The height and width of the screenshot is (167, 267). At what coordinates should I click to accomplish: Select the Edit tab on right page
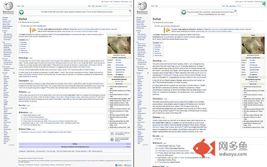point(227,6)
